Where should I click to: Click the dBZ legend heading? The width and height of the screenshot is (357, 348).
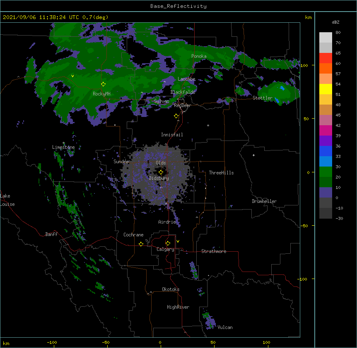point(335,22)
